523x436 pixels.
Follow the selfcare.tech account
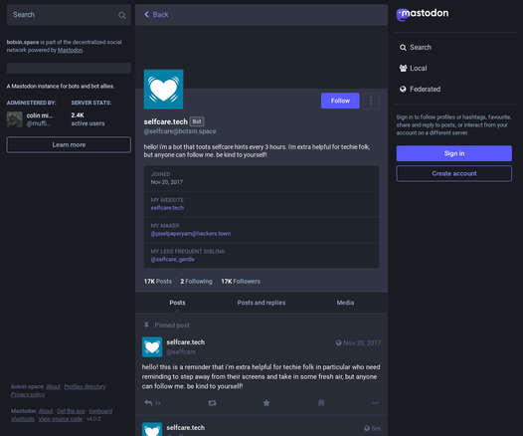click(340, 101)
